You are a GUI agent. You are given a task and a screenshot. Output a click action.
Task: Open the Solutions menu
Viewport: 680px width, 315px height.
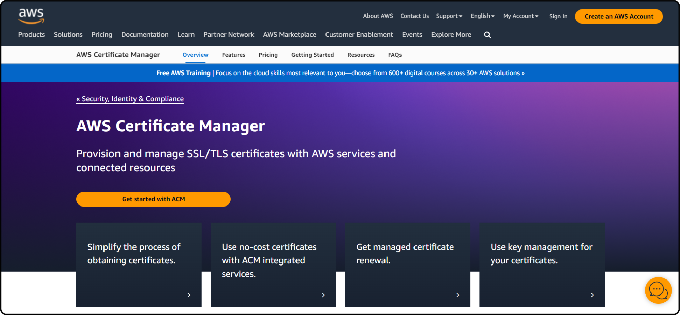[x=68, y=35]
